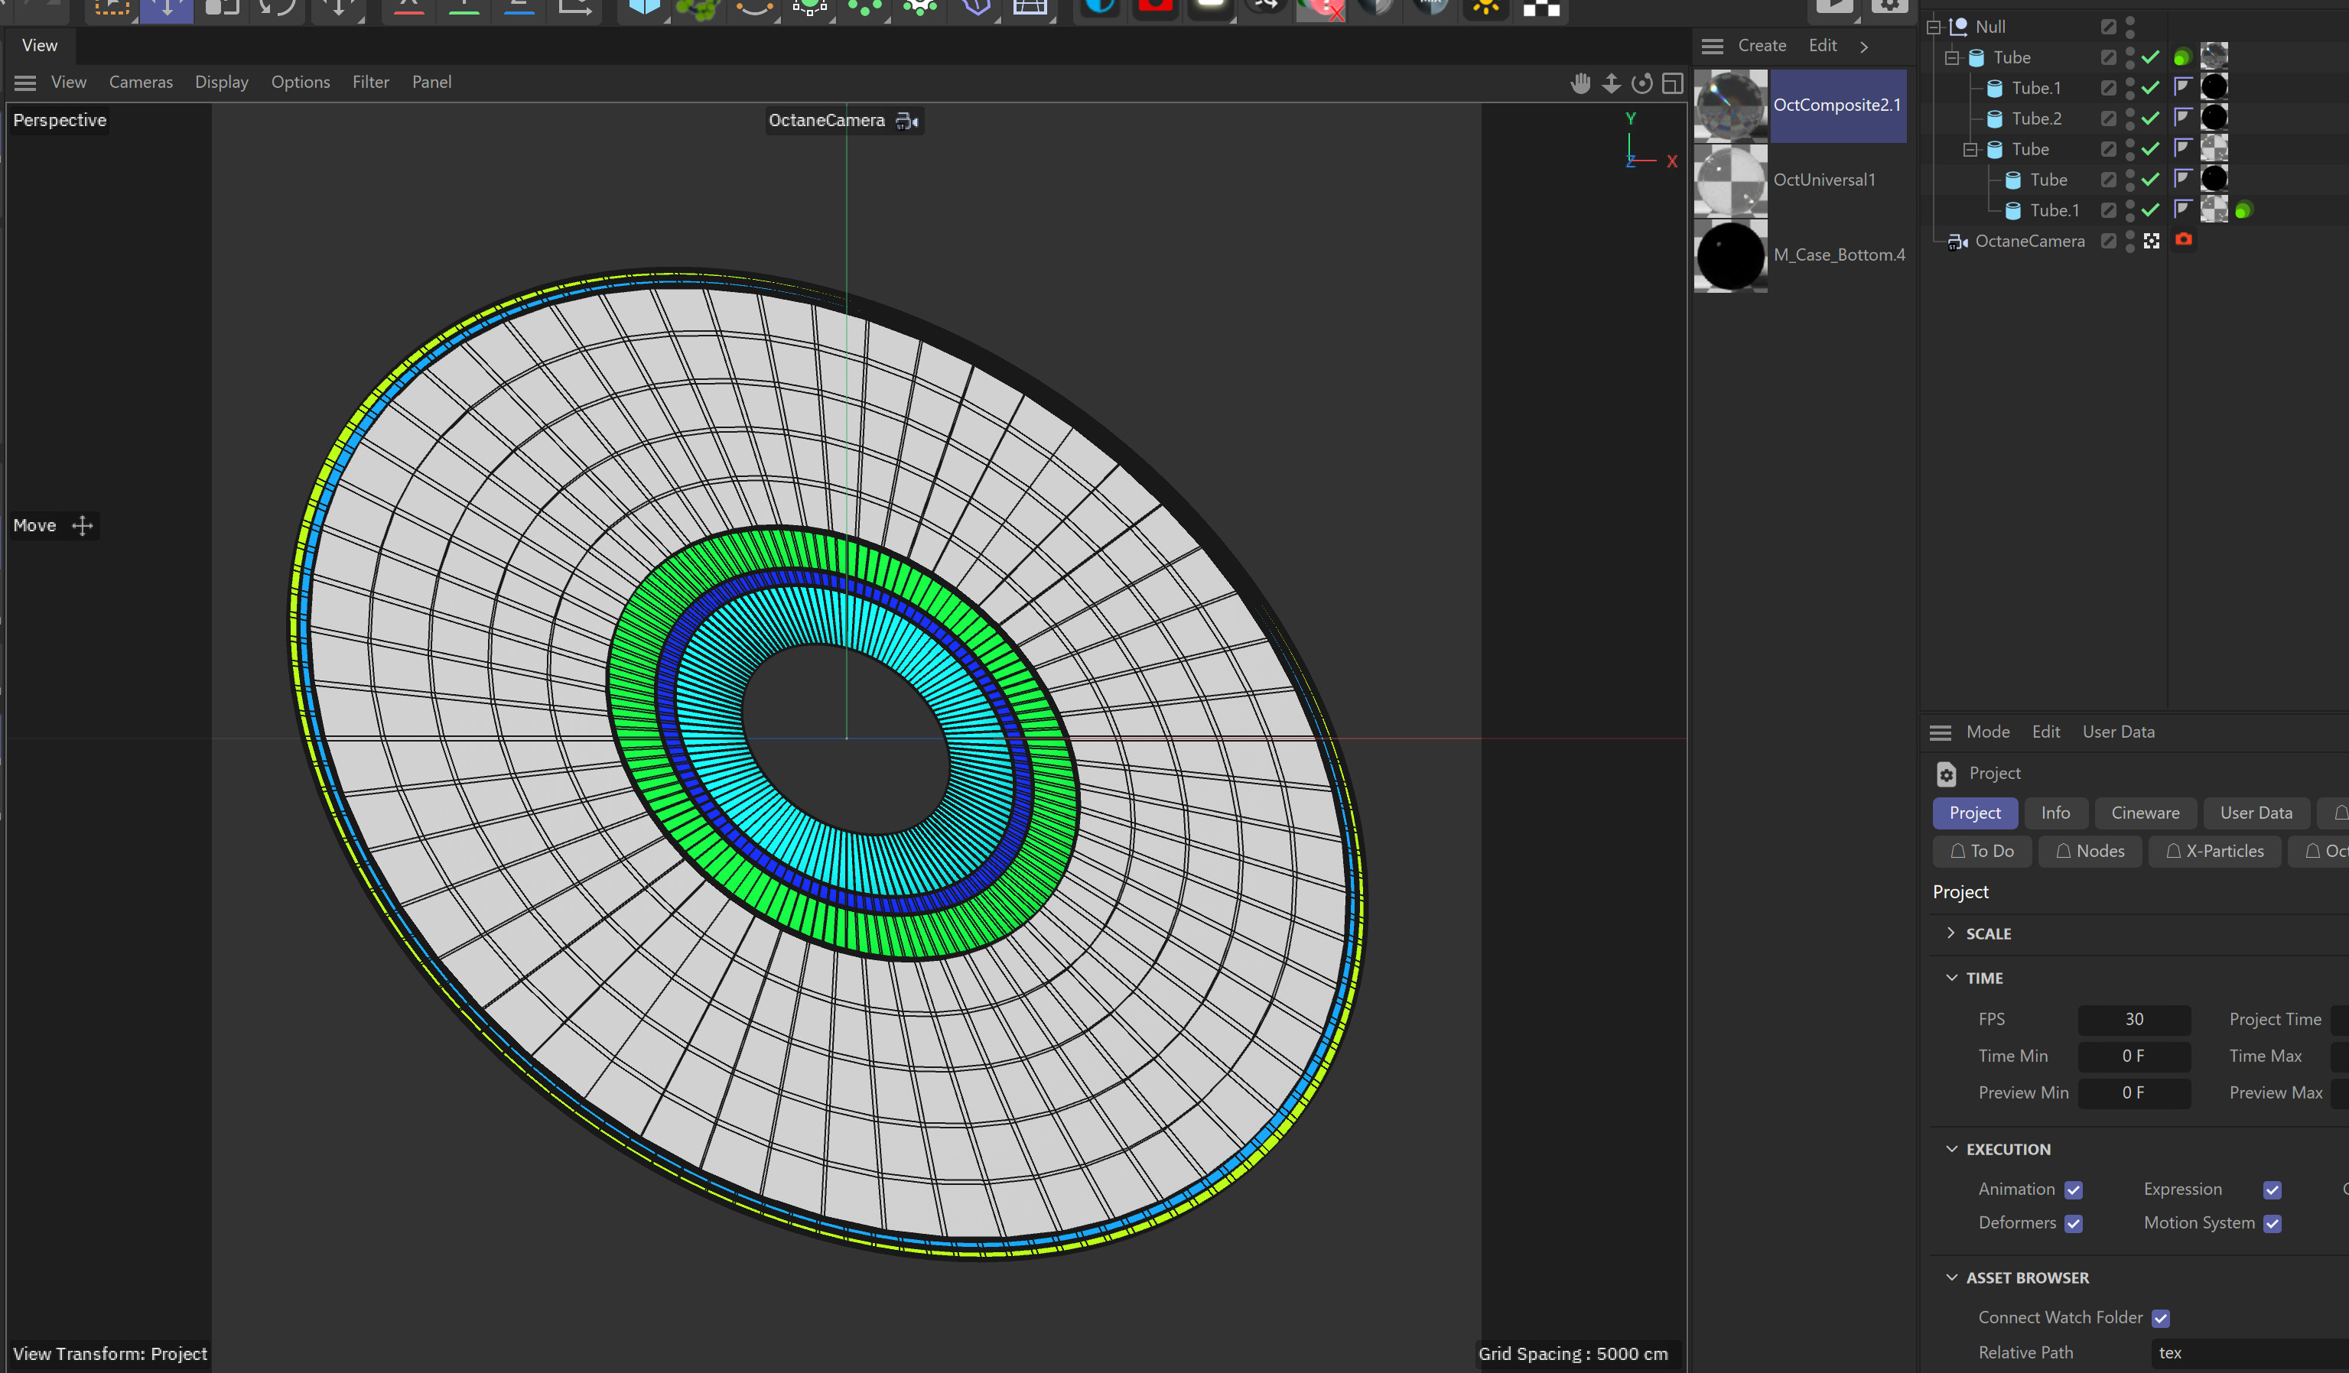Collapse the TIME section
The height and width of the screenshot is (1373, 2349).
pos(1951,977)
